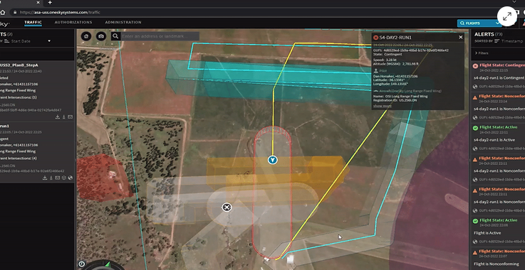Click the envelope icon on the USS2_PlanB_StepA card

tap(70, 117)
